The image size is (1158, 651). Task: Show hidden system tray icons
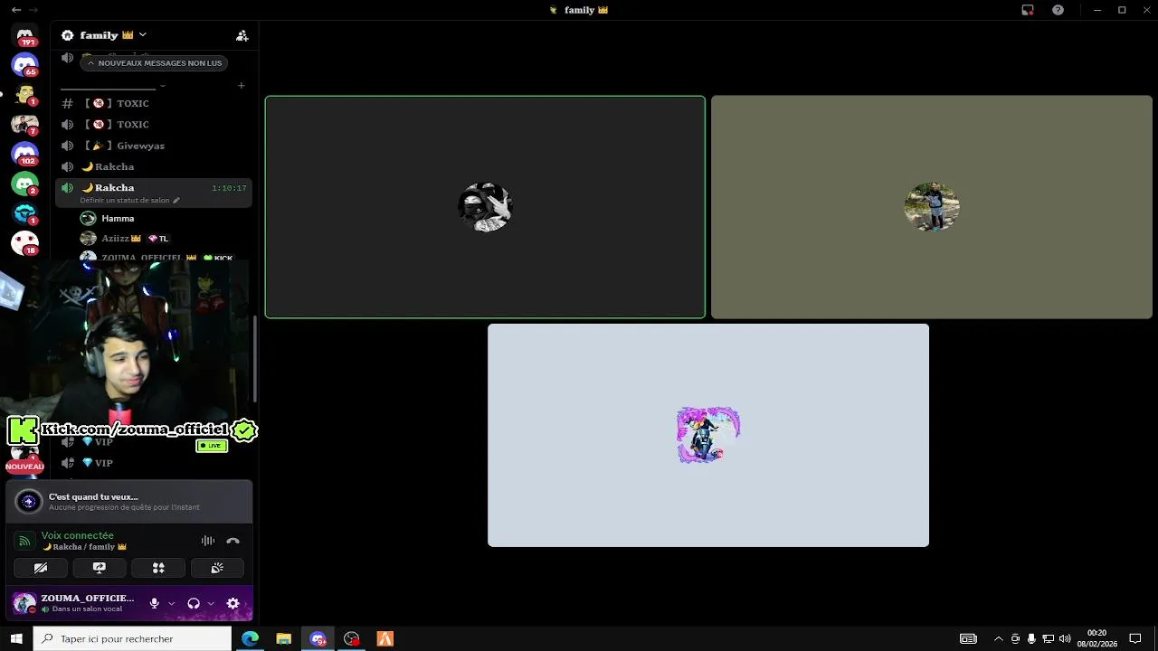coord(999,638)
